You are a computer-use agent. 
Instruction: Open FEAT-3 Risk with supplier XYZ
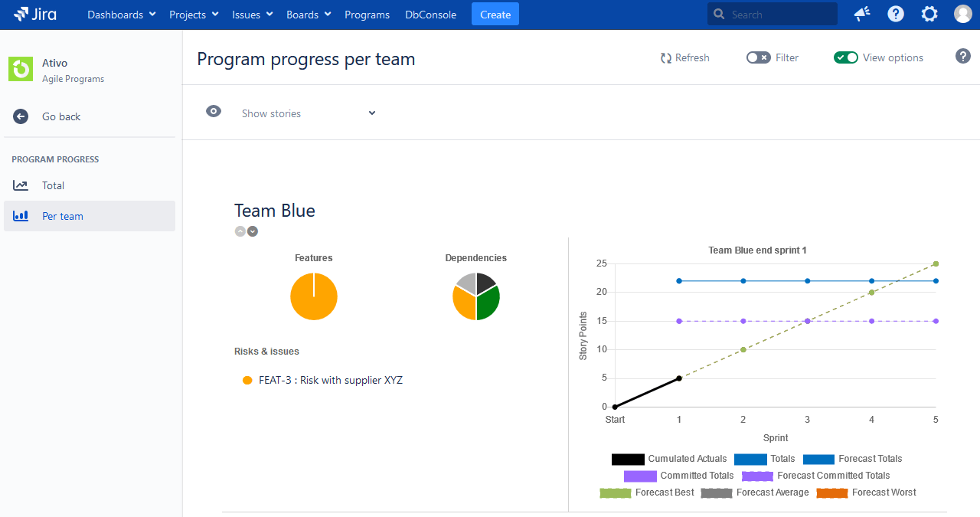click(x=330, y=380)
